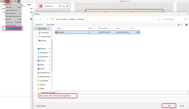The image size is (189, 109).
Task: Click the cloud icon on deal bar
Action: [63, 6]
